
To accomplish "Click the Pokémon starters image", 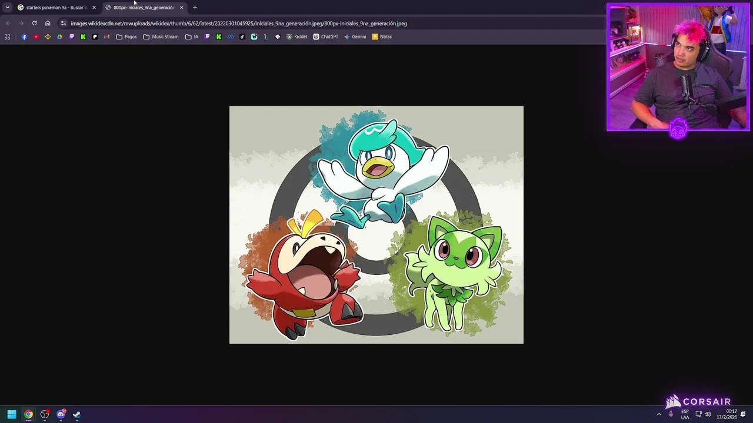I will 376,224.
